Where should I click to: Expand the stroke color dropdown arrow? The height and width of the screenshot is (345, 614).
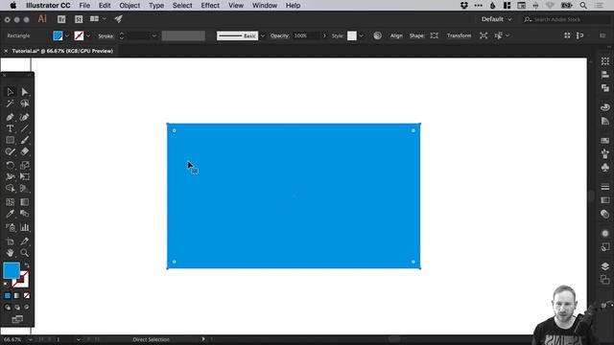click(x=88, y=36)
